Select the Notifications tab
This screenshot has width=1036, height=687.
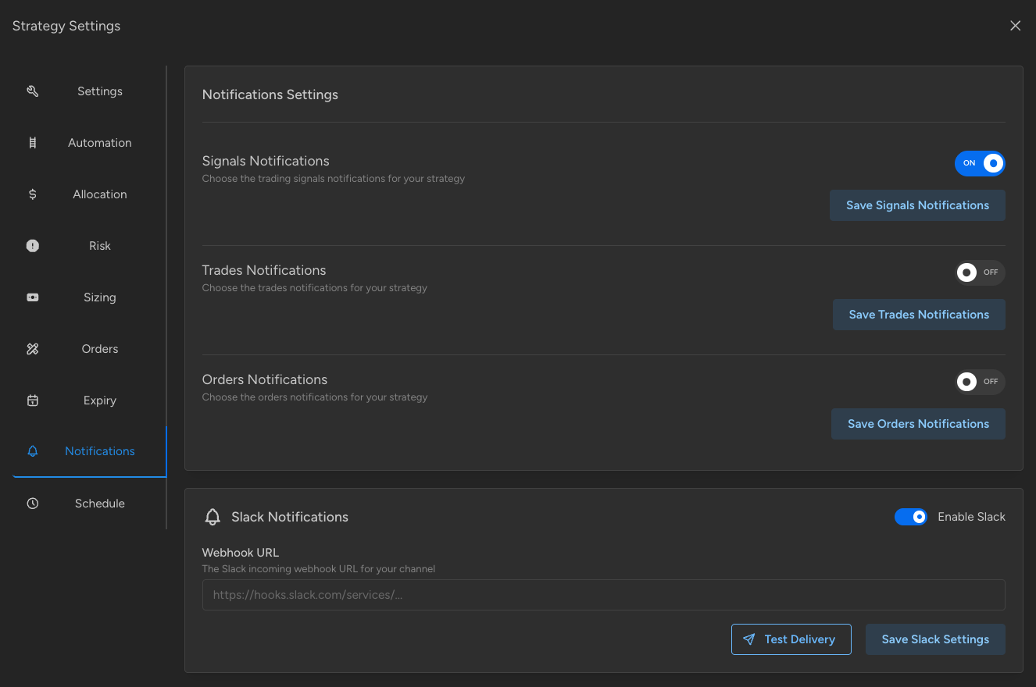(x=90, y=451)
